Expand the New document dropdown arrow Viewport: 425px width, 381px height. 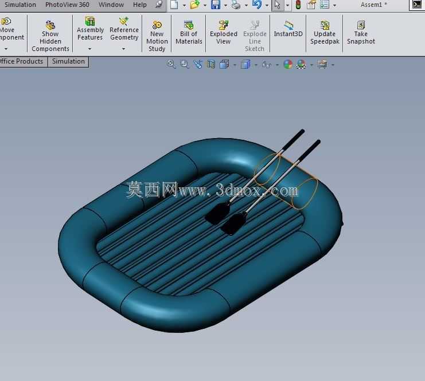[184, 5]
